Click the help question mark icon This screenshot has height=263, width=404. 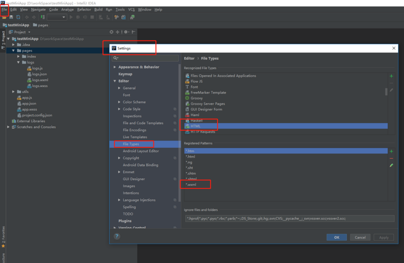tap(117, 236)
